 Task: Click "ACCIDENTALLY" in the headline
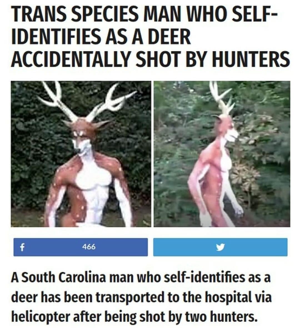[72, 59]
